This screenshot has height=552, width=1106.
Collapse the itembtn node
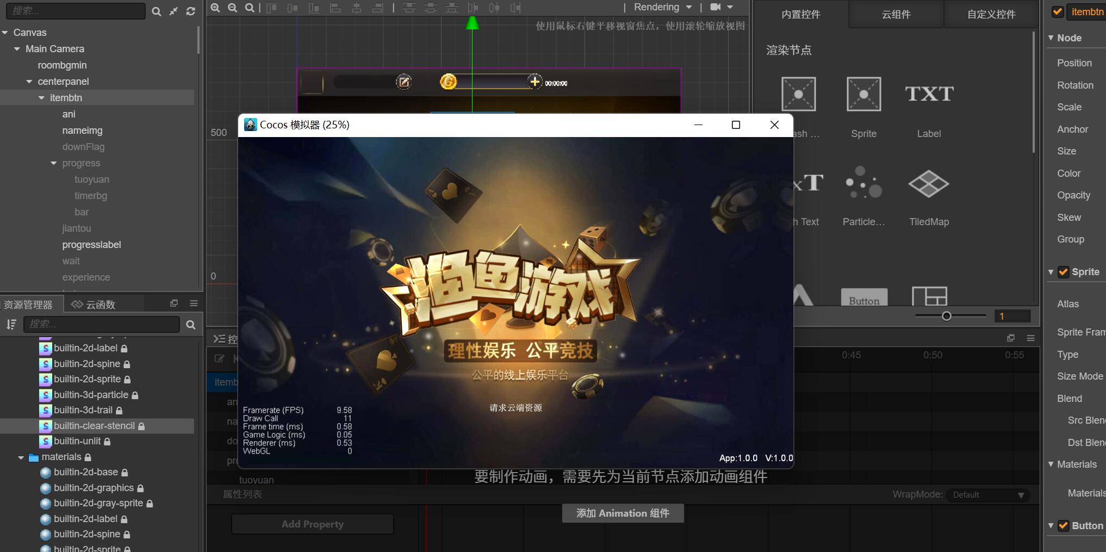tap(41, 98)
